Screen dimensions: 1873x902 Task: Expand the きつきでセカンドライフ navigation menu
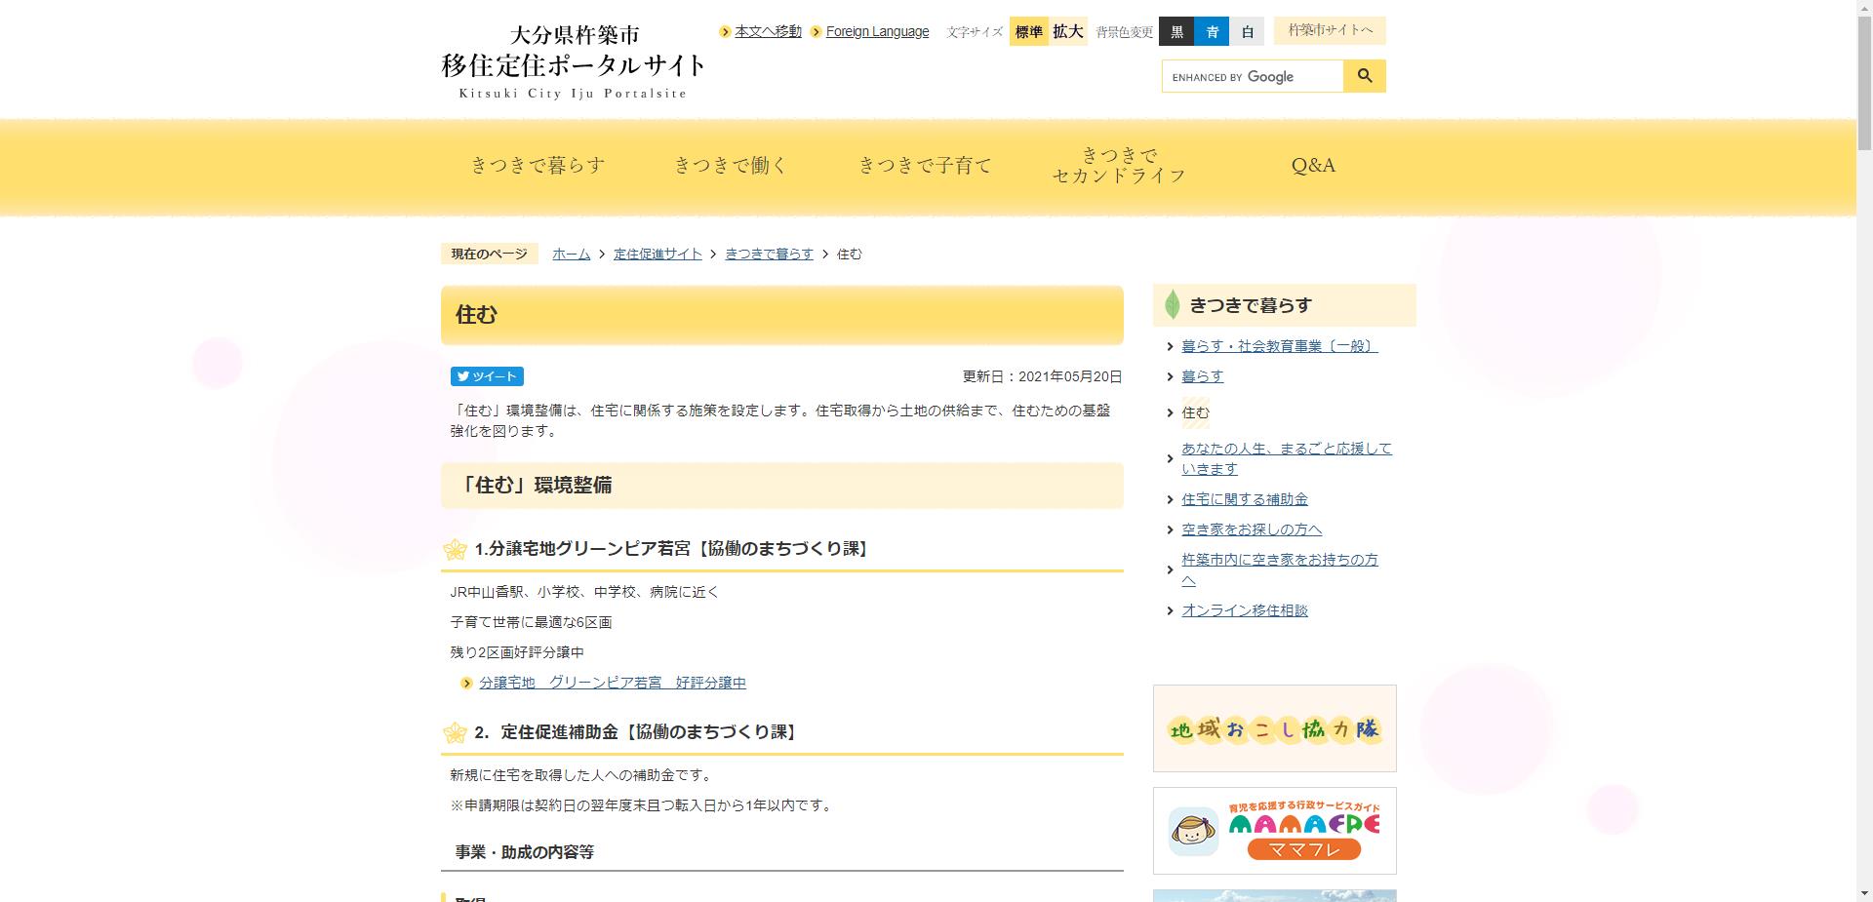pos(1118,165)
